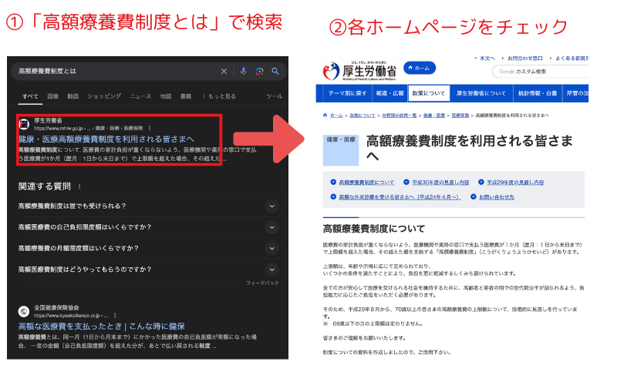Viewport: 617px width, 385px height.
Task: Open the 報道・広報 menu
Action: (x=389, y=93)
